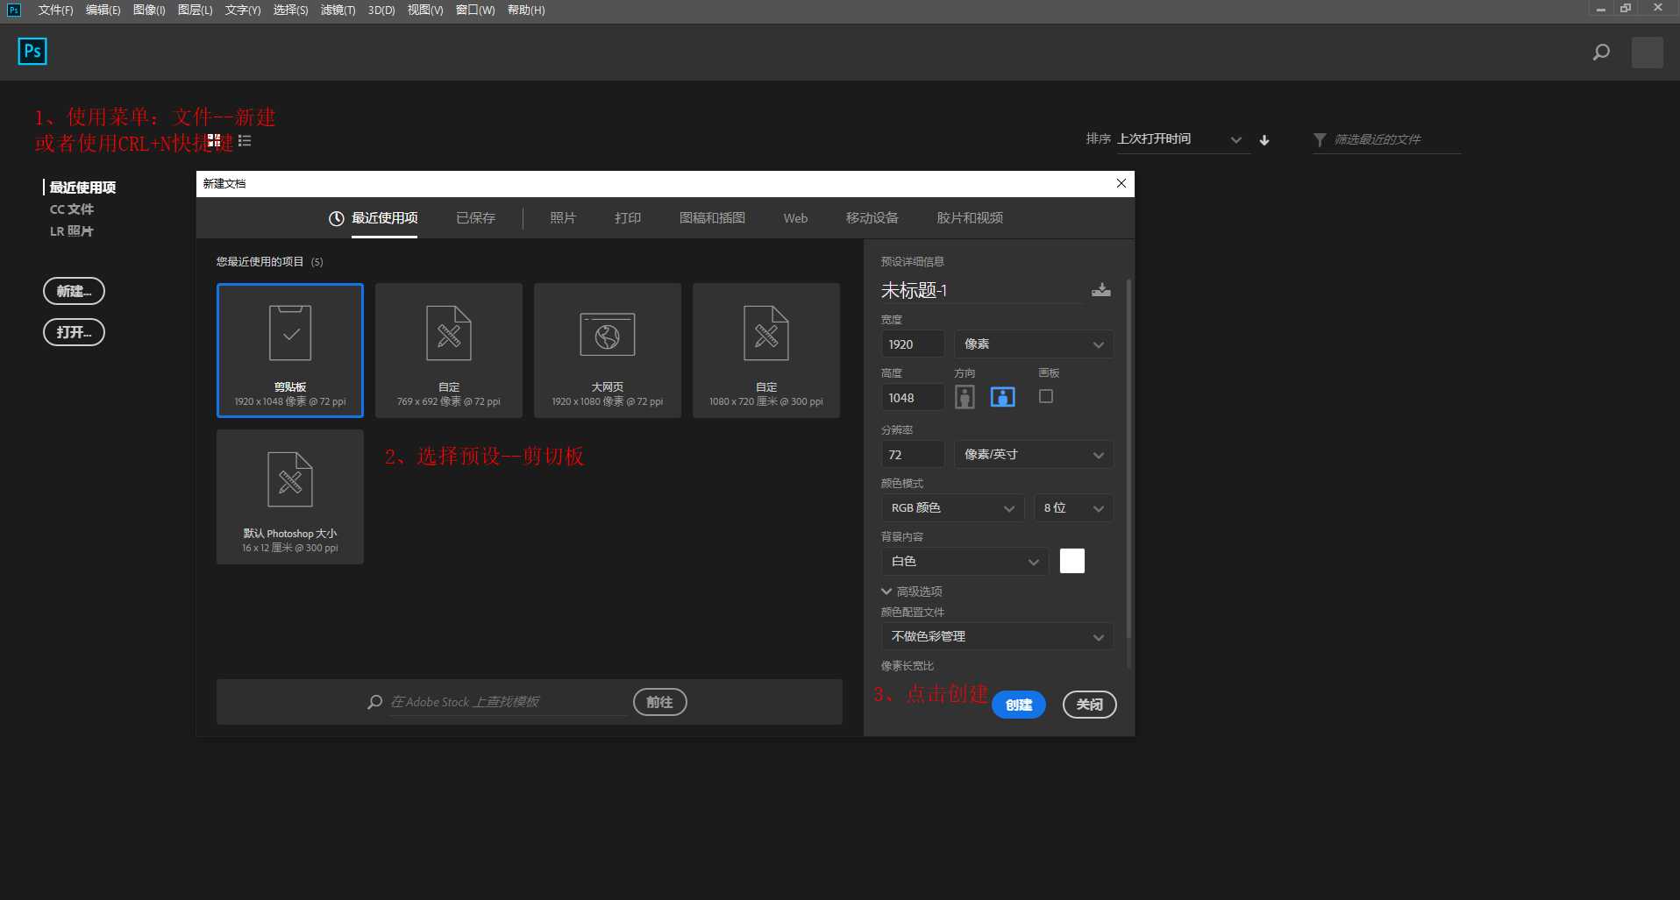
Task: Select 自定 1080 x 720 厘米 preset
Action: pos(766,351)
